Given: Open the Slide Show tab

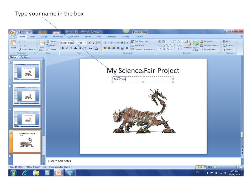Looking at the screenshot, I should click(x=74, y=36).
